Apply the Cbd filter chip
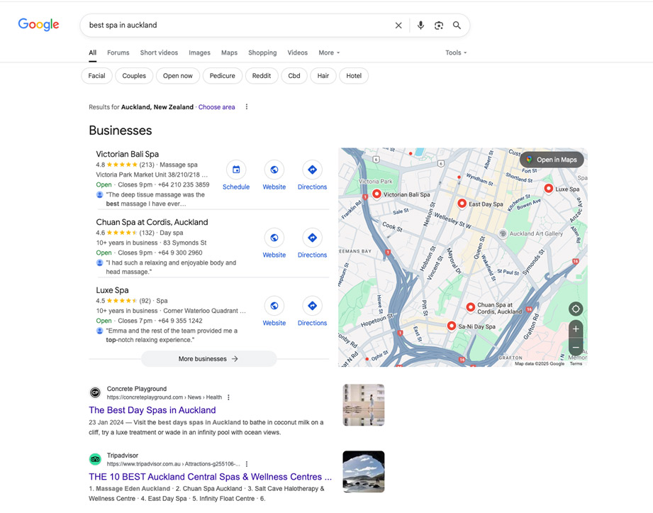 click(x=294, y=76)
